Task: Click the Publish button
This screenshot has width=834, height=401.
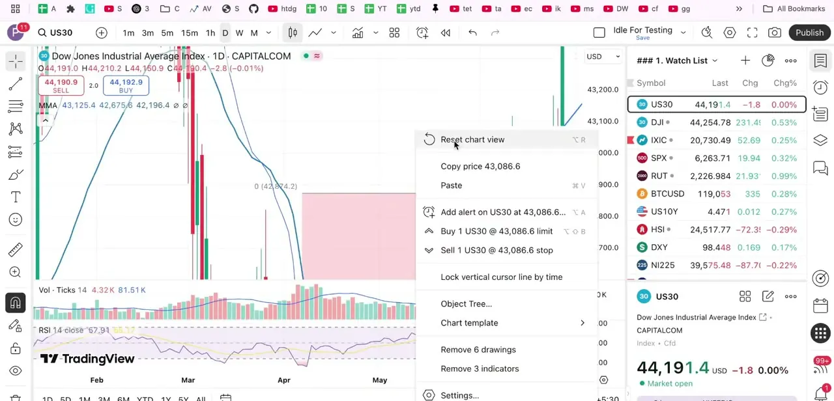Action: (x=809, y=33)
